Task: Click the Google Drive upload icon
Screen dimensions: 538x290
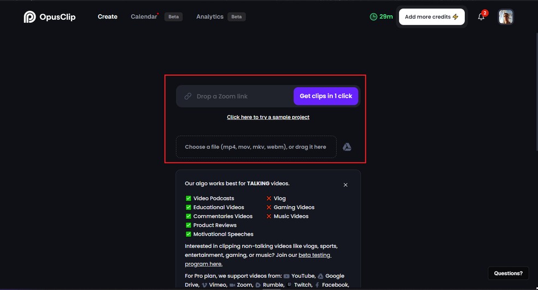Action: pos(347,147)
